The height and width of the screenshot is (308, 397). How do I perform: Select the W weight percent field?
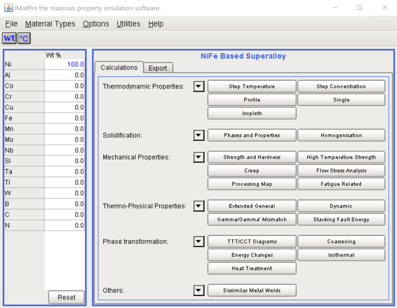point(65,193)
